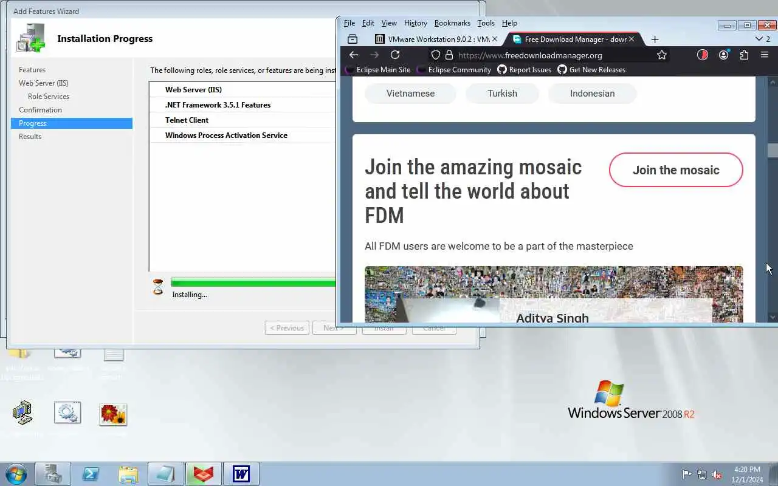Click the Previous button in wizard

tap(287, 328)
